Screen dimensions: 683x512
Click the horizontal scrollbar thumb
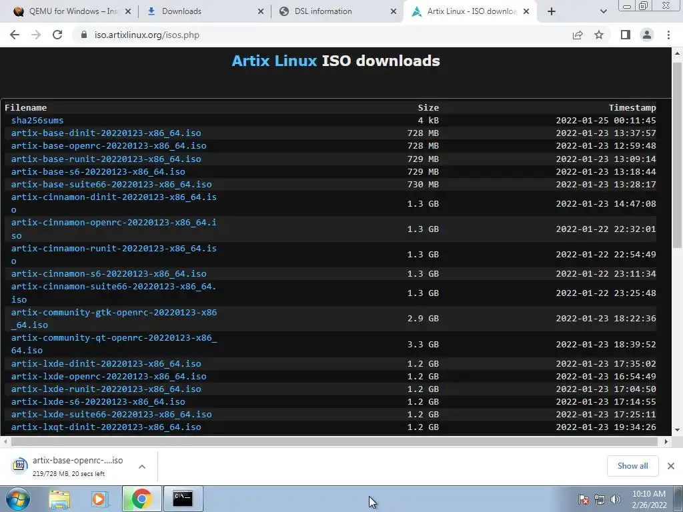point(334,441)
